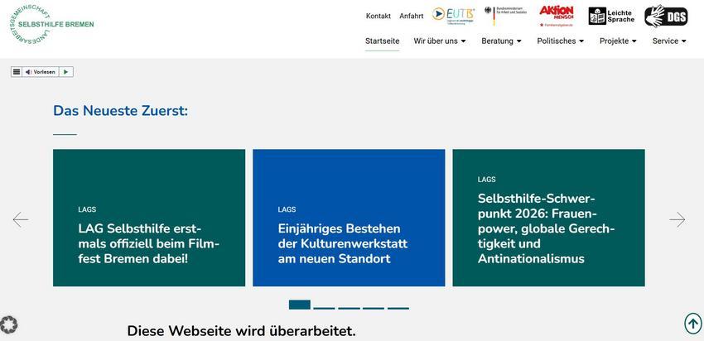Click the Bundesministerium für Arbeit logo
Viewport: 704px width, 341px height.
tap(505, 15)
